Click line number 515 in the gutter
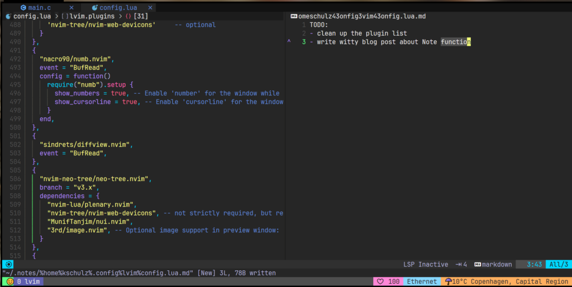This screenshot has width=572, height=287. coord(15,256)
